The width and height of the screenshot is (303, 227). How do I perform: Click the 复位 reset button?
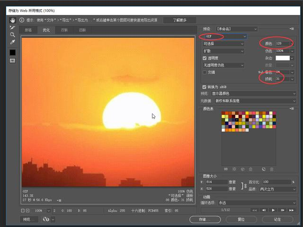tap(241, 219)
